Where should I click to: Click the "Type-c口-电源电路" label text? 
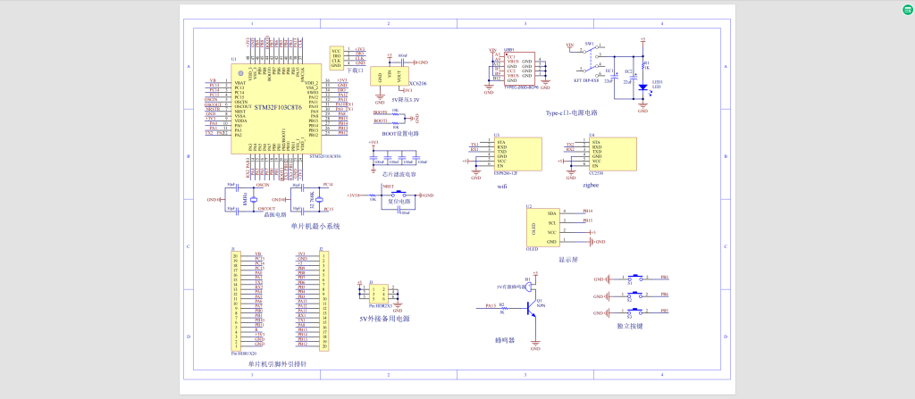tap(570, 113)
